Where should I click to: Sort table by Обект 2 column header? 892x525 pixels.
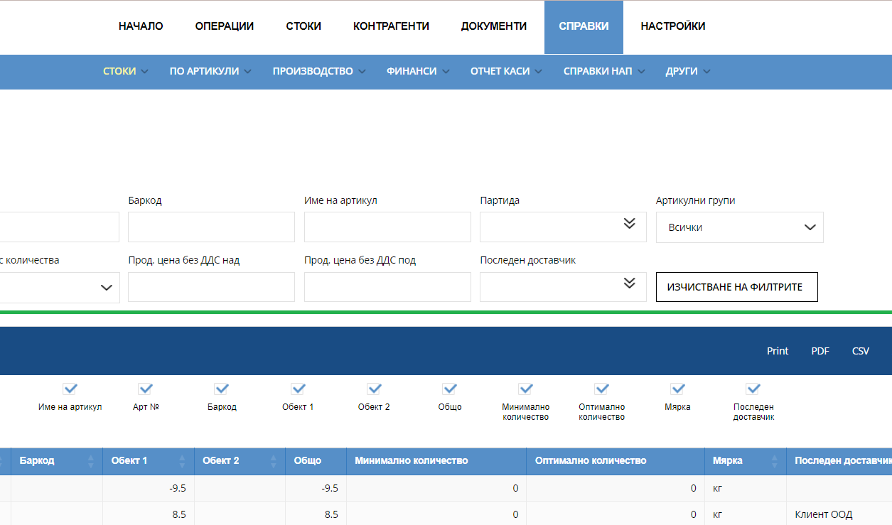240,461
